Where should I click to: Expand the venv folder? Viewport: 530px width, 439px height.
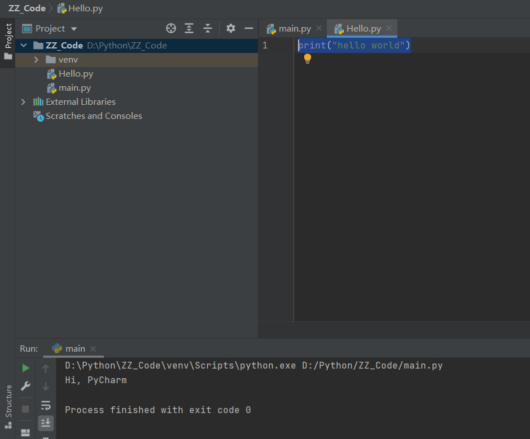click(36, 60)
